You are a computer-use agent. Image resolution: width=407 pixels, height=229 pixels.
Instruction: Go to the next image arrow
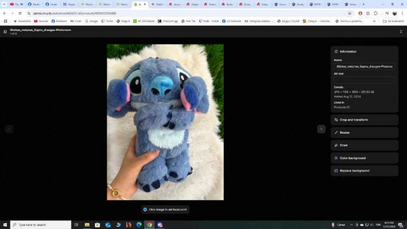click(321, 129)
